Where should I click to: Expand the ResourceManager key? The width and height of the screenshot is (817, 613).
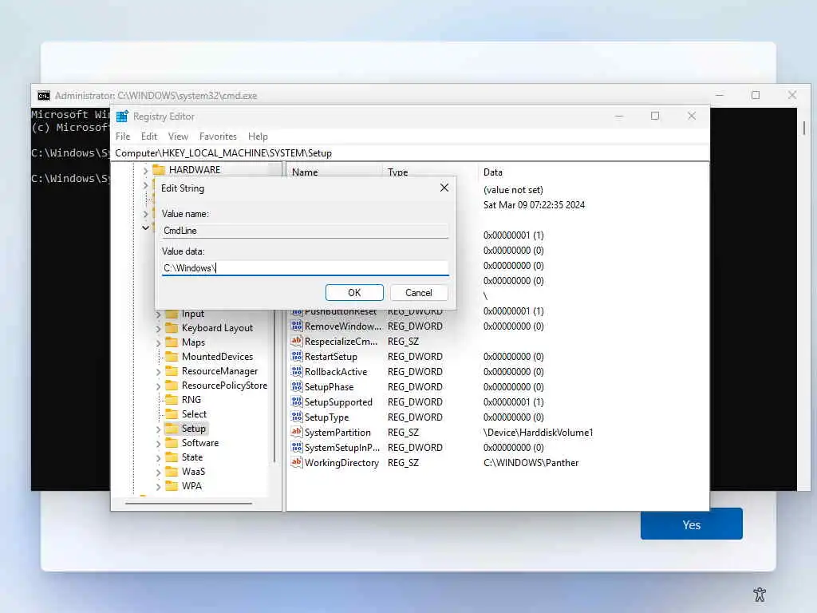pos(159,372)
